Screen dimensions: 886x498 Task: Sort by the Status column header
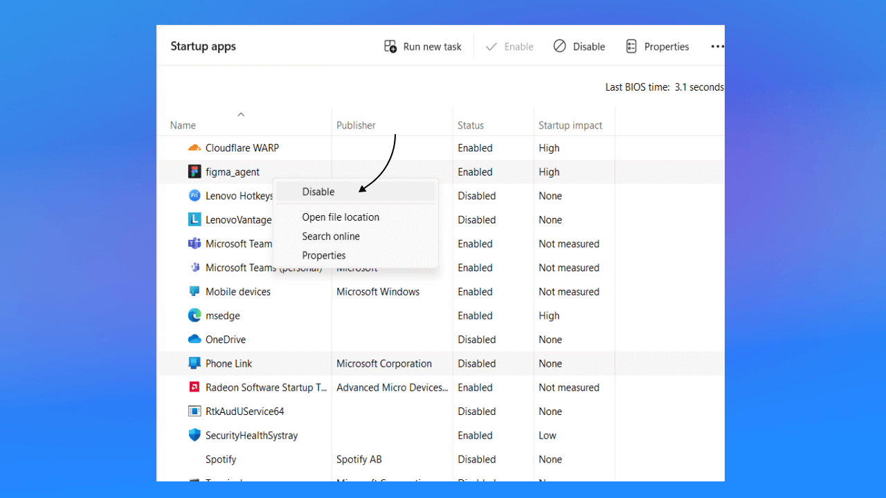[471, 125]
